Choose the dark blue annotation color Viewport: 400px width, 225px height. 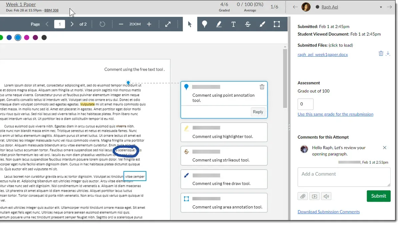point(9,38)
